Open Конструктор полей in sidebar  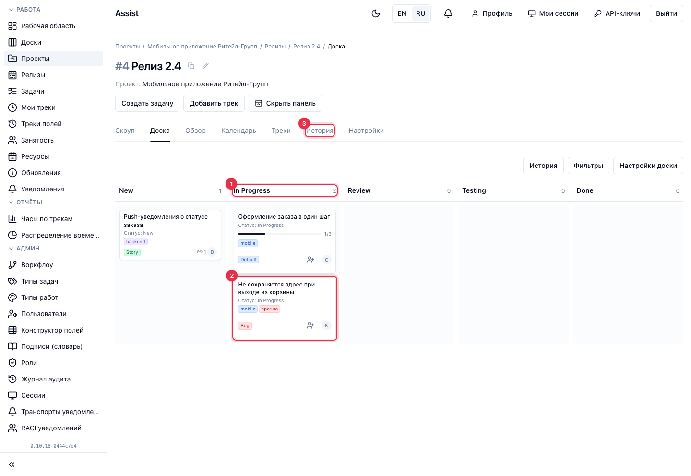click(54, 330)
